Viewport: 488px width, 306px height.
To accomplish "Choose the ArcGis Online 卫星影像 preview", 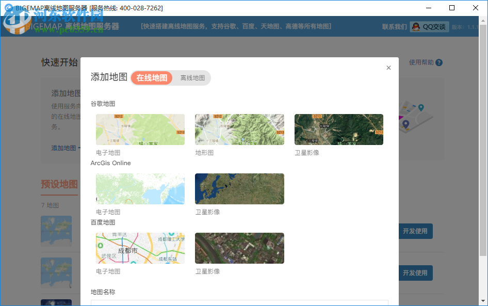I will tap(239, 188).
